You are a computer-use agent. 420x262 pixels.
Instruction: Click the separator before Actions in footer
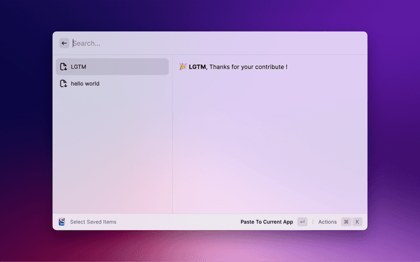312,222
